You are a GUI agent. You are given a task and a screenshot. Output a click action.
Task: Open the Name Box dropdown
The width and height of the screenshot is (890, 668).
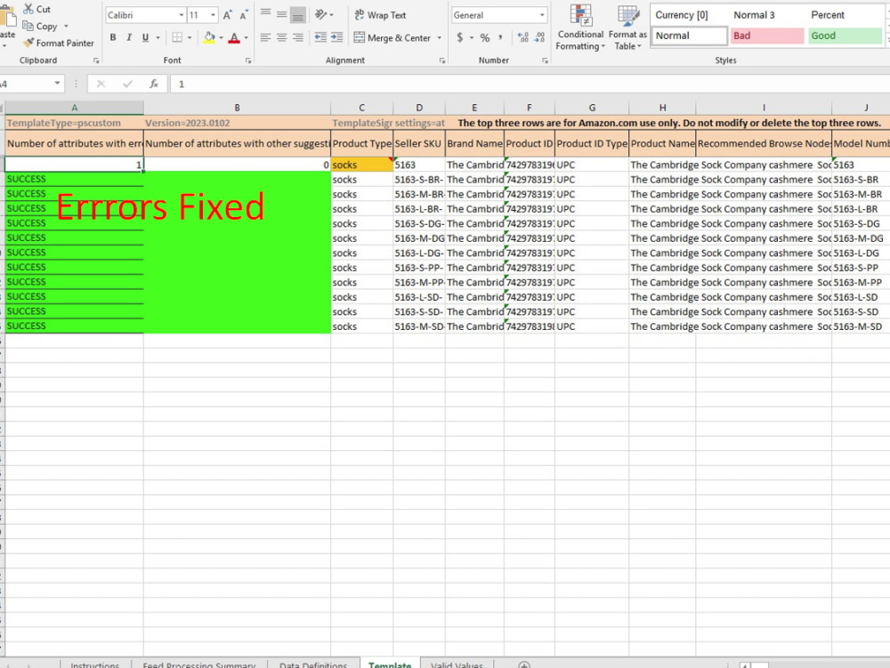[x=57, y=84]
